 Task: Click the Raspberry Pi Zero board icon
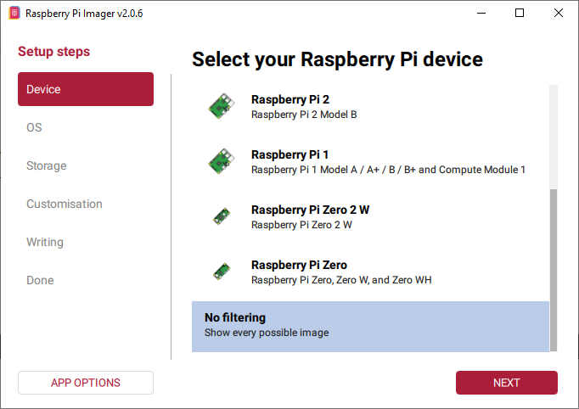point(222,272)
